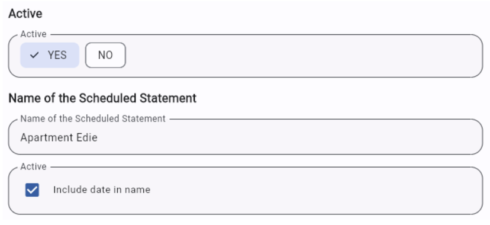Toggle the Include date in name checkbox
This screenshot has width=490, height=225.
(32, 190)
